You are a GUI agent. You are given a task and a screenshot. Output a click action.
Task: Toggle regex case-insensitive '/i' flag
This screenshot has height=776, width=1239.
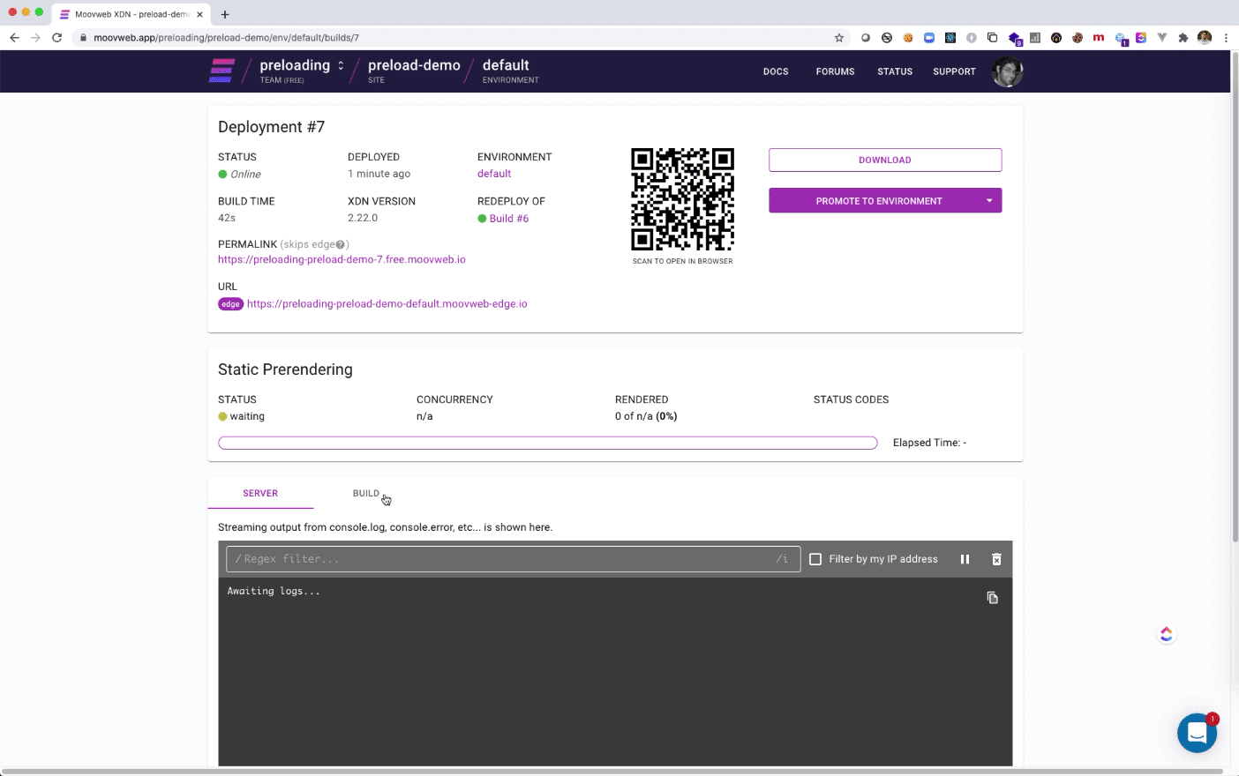click(x=782, y=559)
